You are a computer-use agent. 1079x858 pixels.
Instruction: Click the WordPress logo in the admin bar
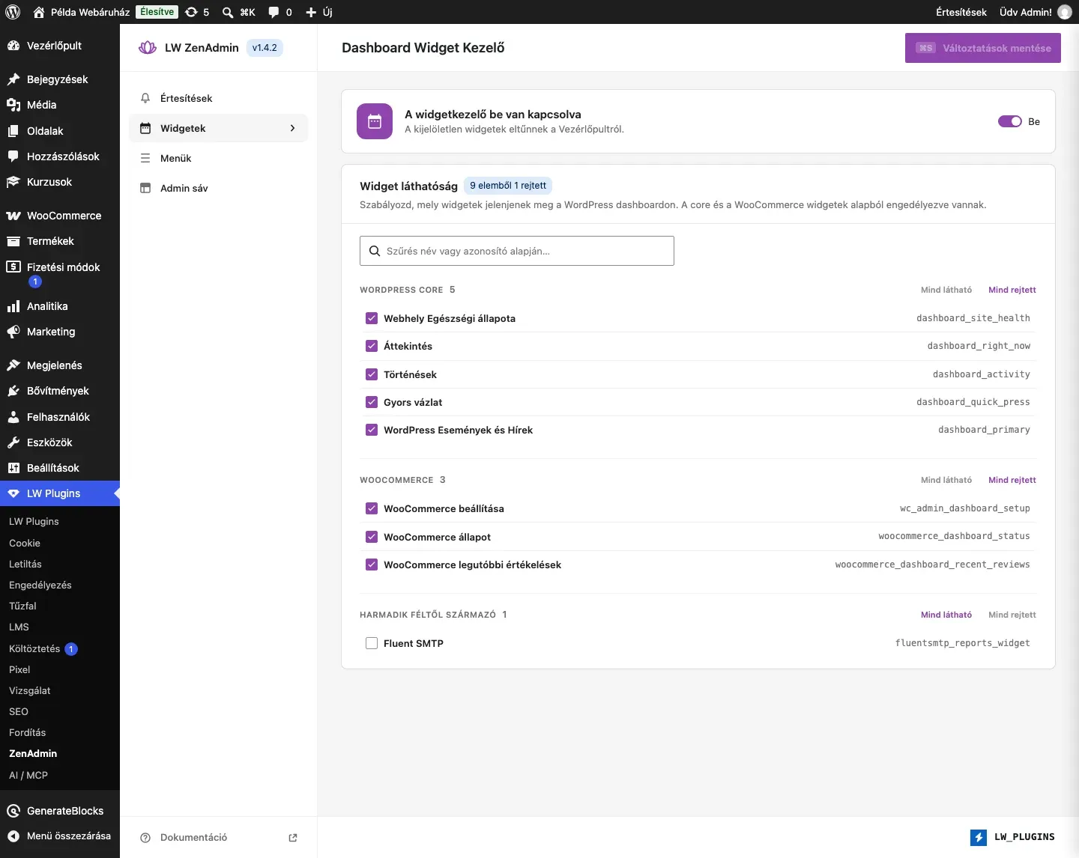coord(13,12)
